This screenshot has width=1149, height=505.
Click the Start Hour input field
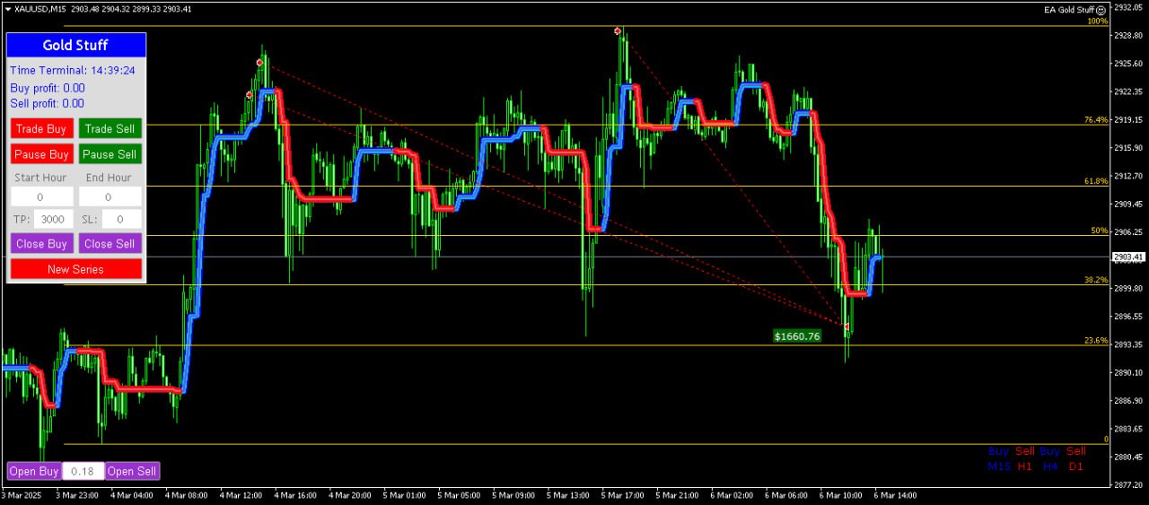tap(41, 196)
